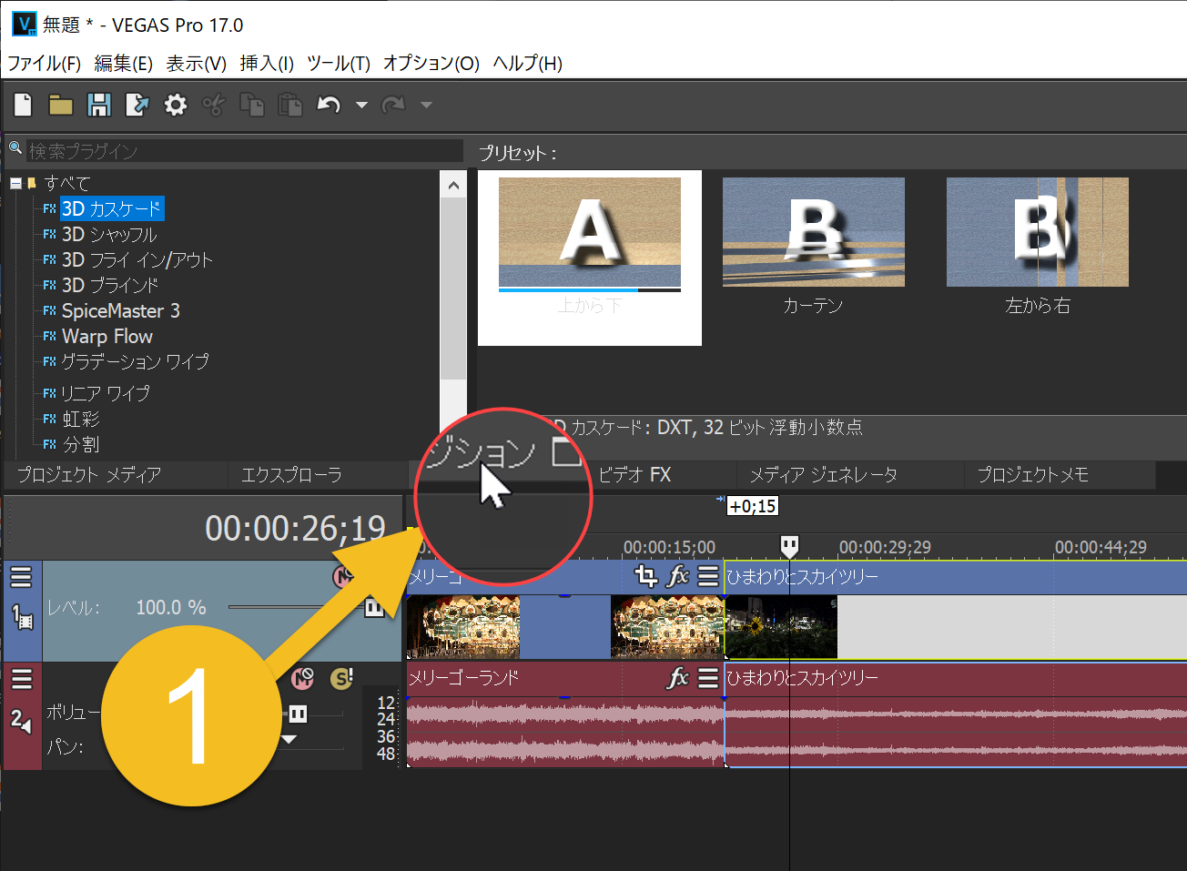This screenshot has height=871, width=1187.
Task: Collapse the すべて tree node
Action: click(x=15, y=183)
